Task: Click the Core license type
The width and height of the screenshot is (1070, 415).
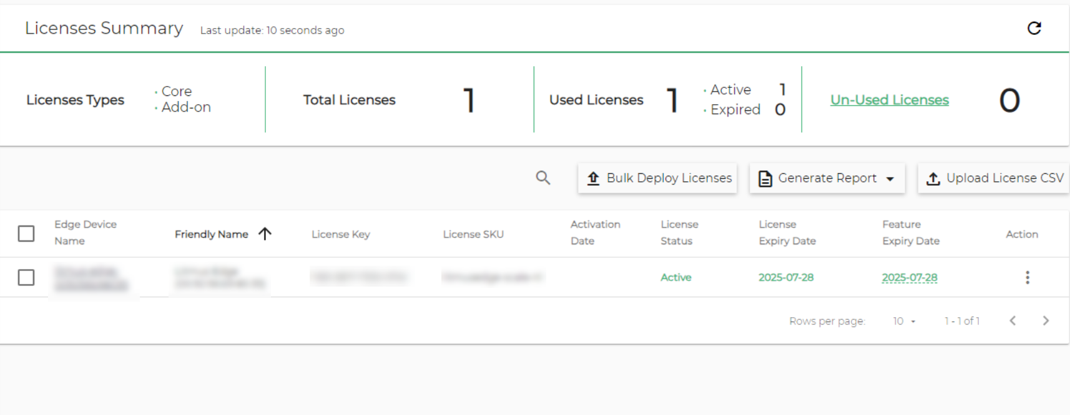Action: 177,91
